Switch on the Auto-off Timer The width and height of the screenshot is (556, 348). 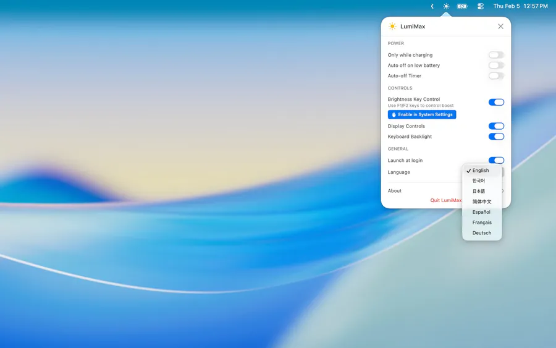tap(496, 75)
